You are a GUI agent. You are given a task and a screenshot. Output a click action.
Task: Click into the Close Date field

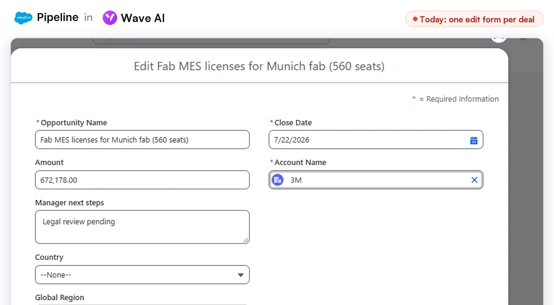(x=376, y=139)
